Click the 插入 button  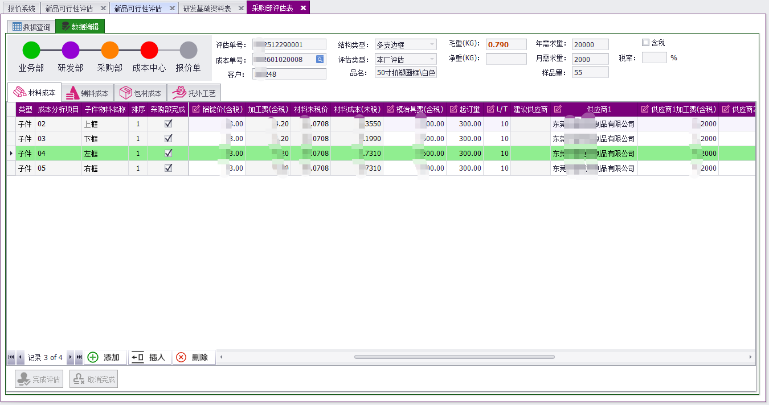click(x=150, y=357)
